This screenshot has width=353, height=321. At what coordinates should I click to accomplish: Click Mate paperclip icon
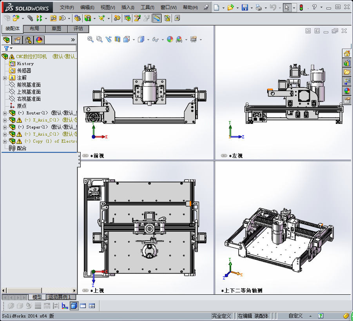[x=30, y=18]
